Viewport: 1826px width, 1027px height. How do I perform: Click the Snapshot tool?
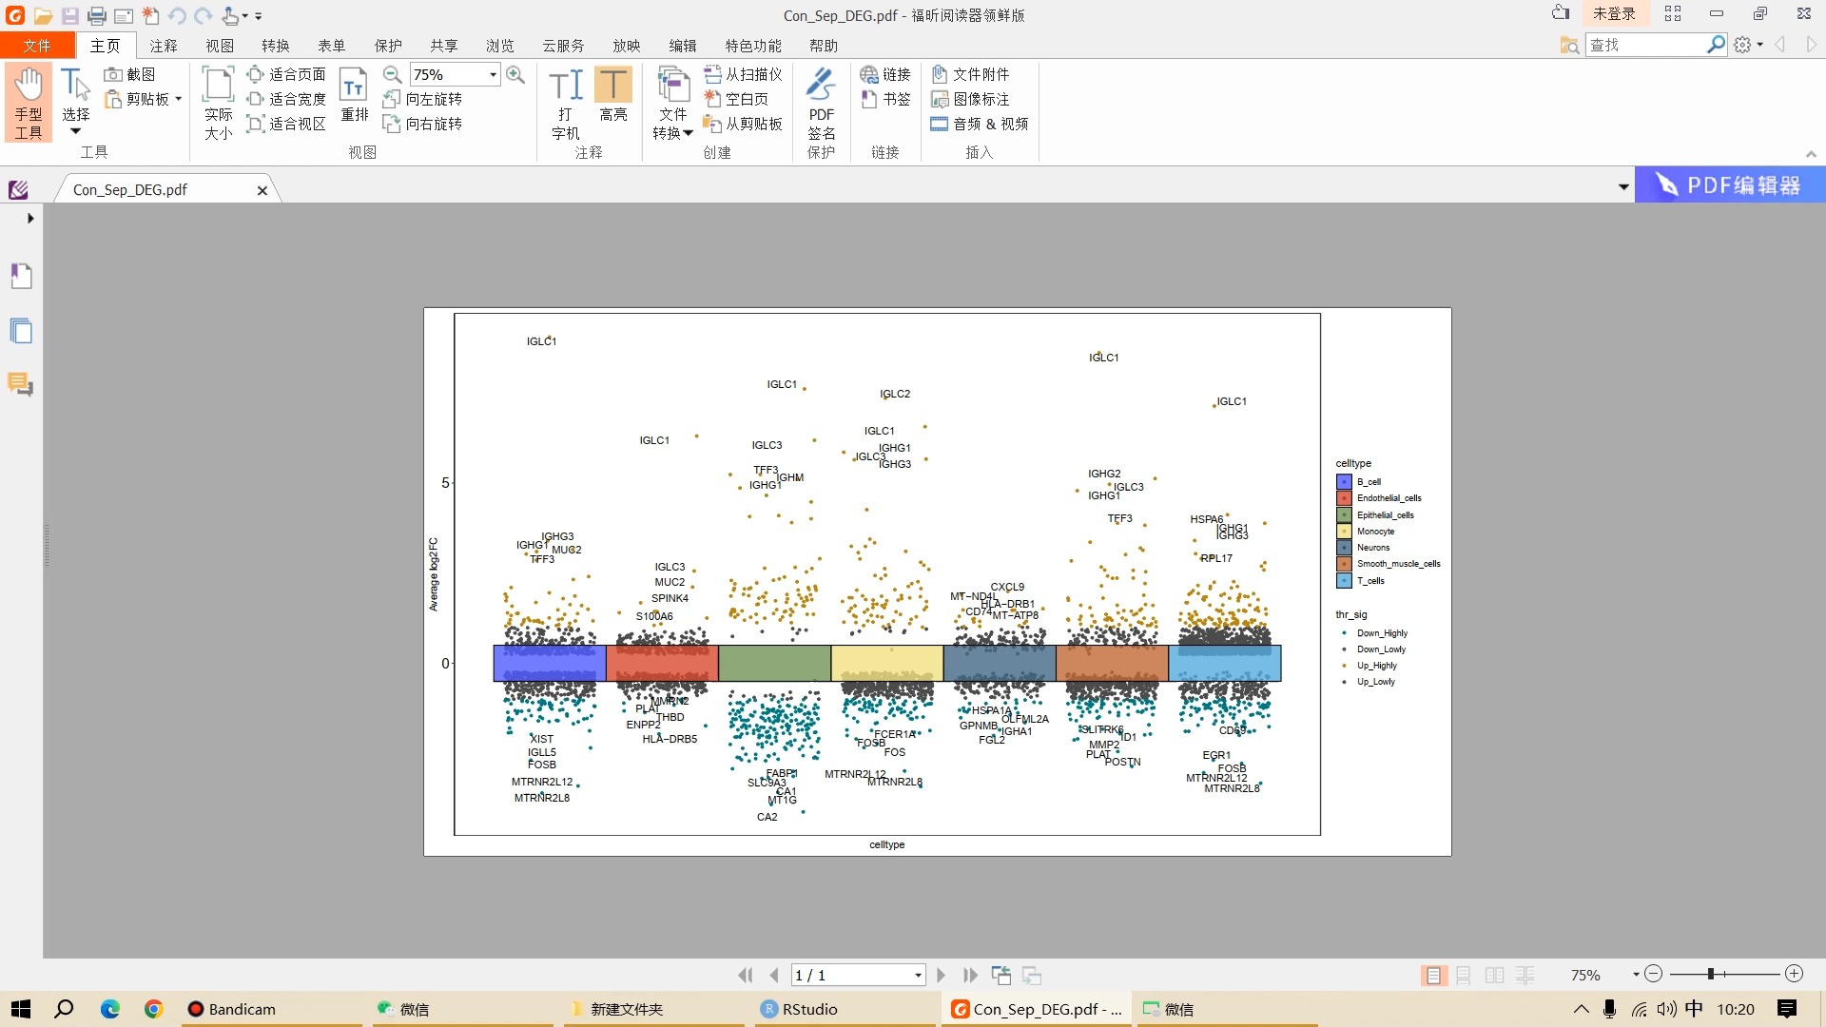(x=130, y=74)
